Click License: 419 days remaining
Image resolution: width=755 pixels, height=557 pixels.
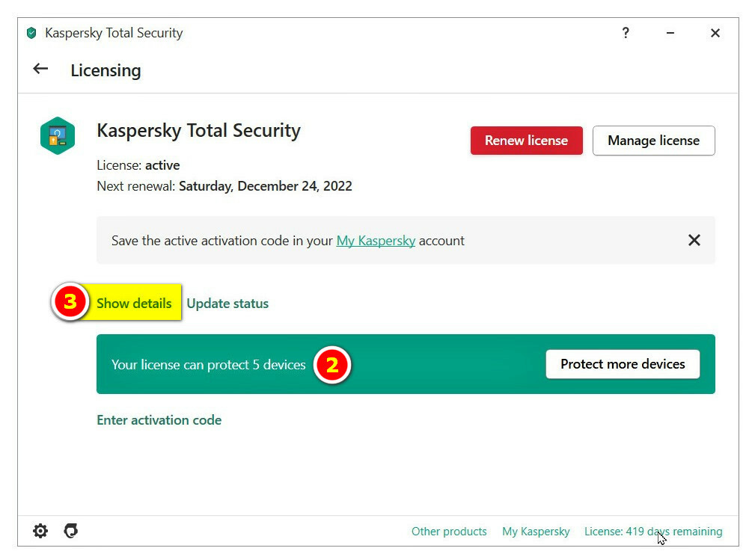[x=653, y=532]
